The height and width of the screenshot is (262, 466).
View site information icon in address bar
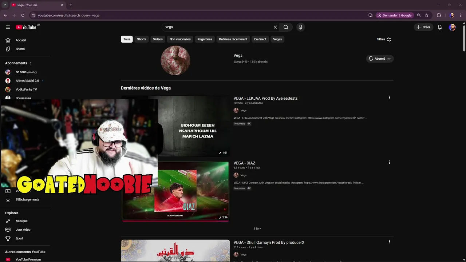click(x=33, y=15)
